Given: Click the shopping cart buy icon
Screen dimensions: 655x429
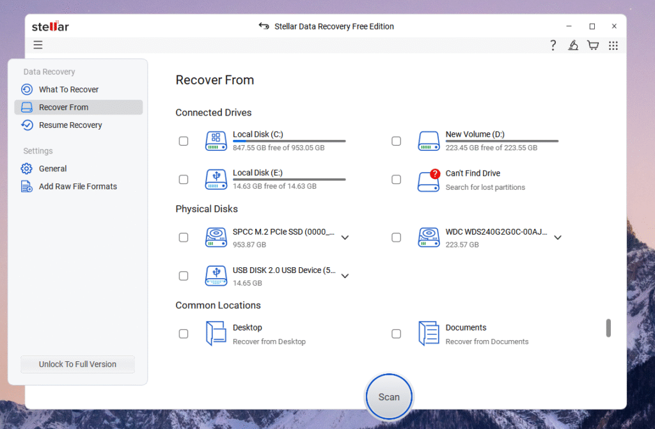Looking at the screenshot, I should point(593,45).
